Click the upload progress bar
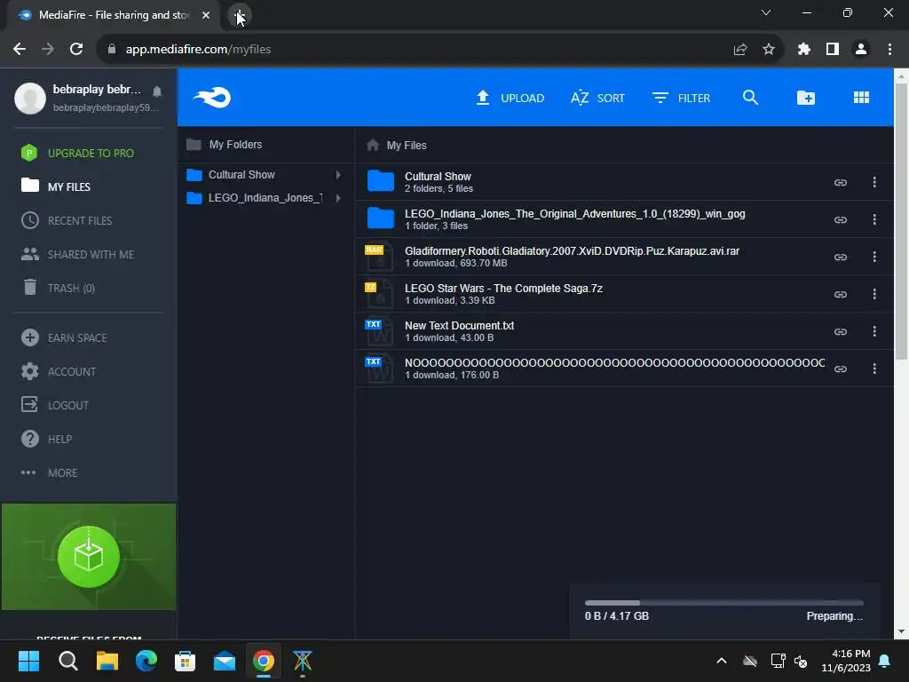The image size is (909, 682). coord(724,603)
